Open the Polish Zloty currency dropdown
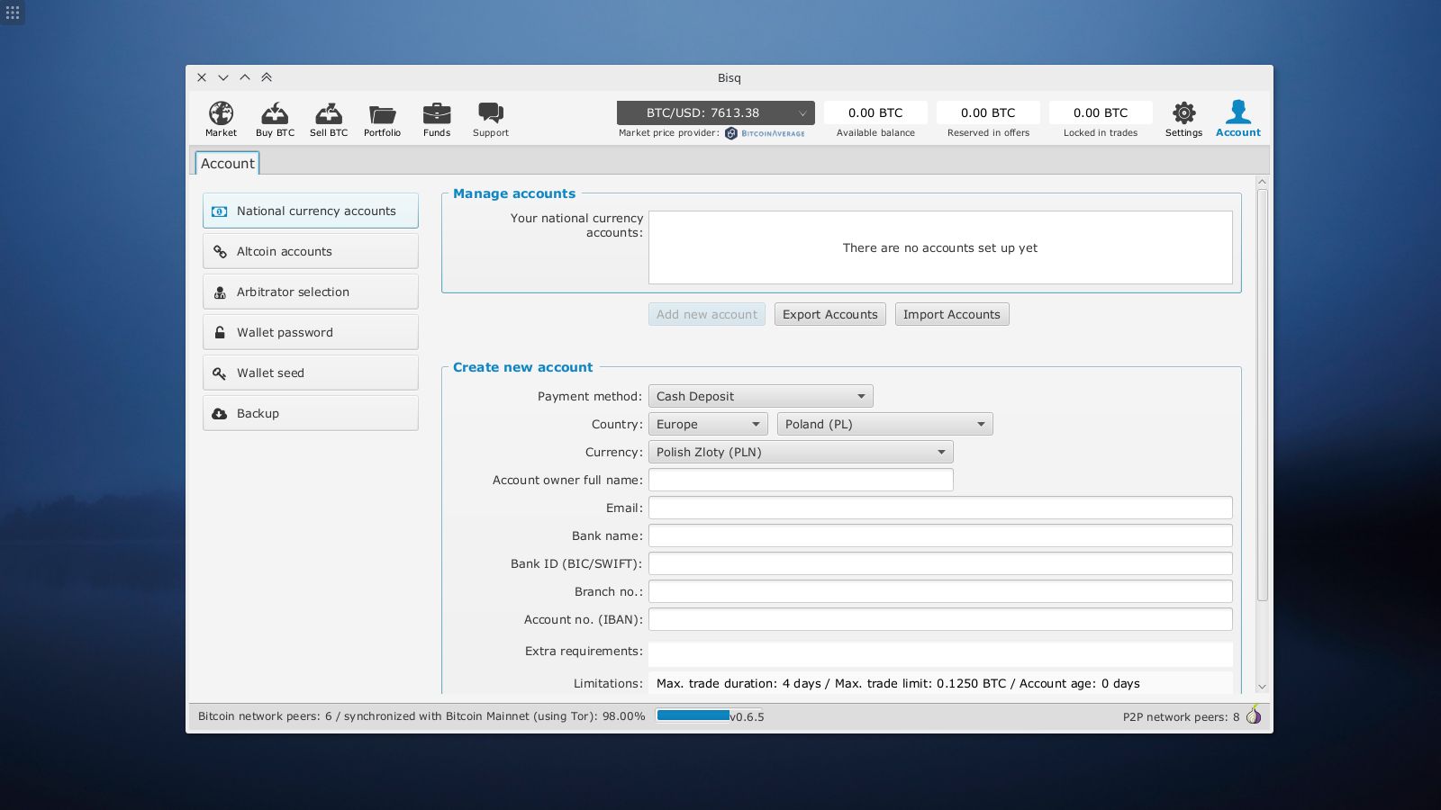Image resolution: width=1441 pixels, height=810 pixels. (801, 452)
